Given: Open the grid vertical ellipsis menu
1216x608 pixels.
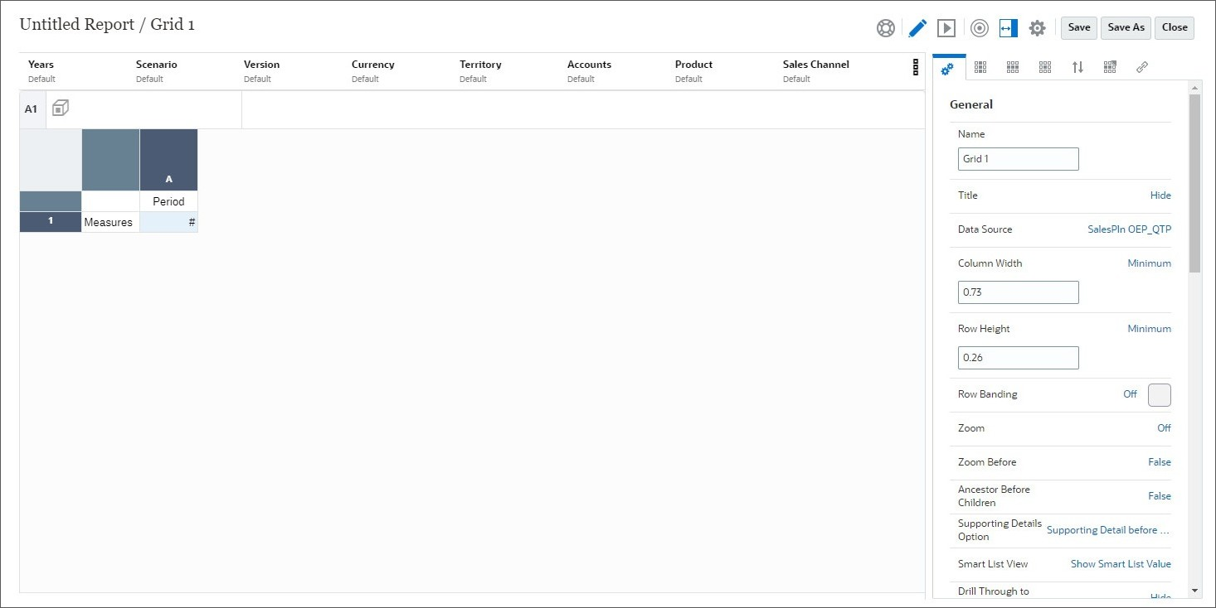Looking at the screenshot, I should (915, 67).
